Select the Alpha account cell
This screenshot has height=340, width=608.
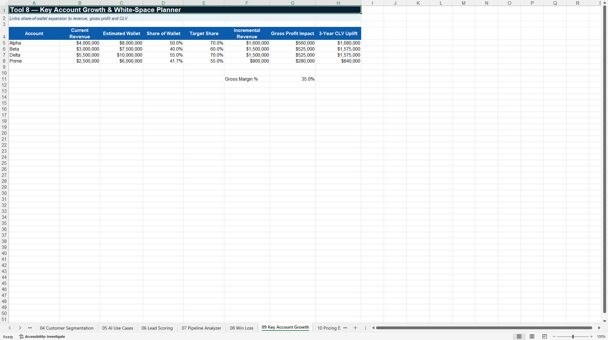pyautogui.click(x=34, y=43)
